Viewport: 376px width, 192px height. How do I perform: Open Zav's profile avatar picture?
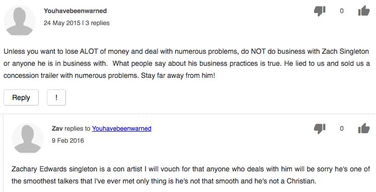[28, 139]
